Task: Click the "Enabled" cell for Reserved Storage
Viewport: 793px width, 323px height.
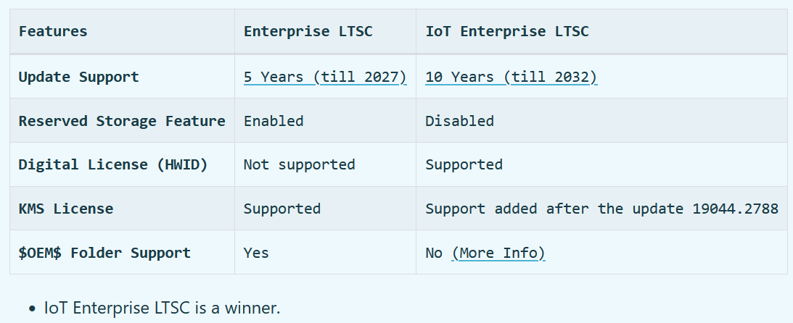Action: (274, 121)
